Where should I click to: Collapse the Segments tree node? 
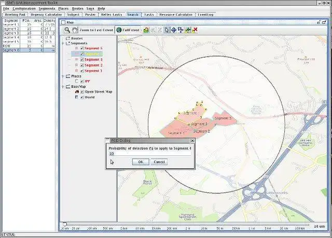(63, 44)
